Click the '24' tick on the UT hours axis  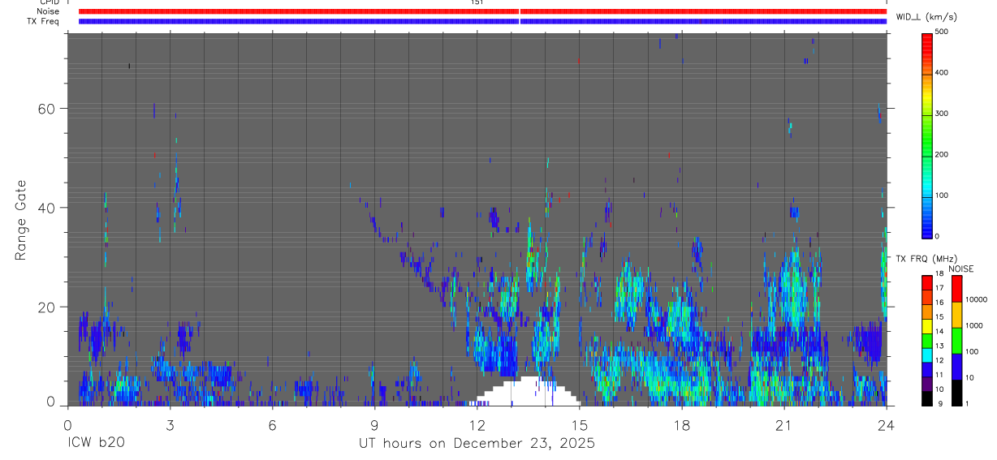(x=887, y=424)
